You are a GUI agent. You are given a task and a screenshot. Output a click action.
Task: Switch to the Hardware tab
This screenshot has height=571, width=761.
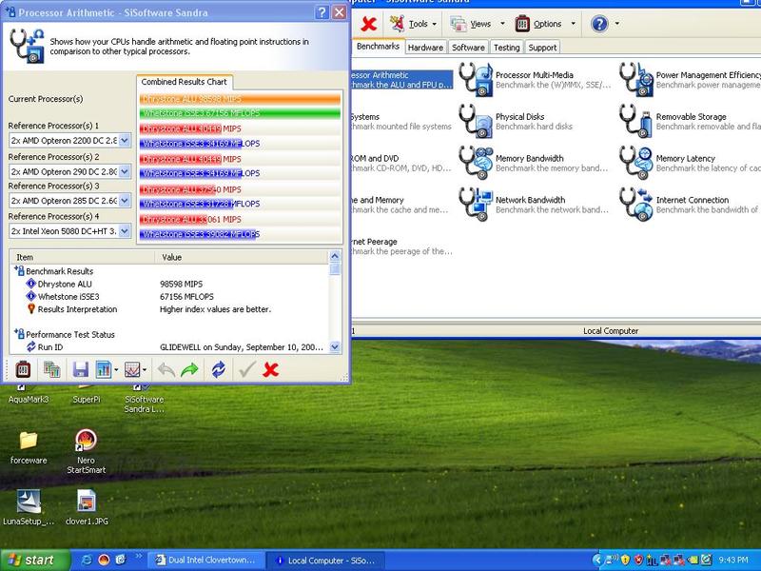[x=425, y=48]
